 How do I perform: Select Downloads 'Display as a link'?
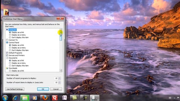click(10, 71)
